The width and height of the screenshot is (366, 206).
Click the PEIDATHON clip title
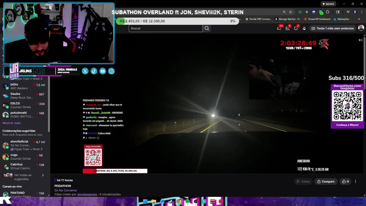point(63,186)
